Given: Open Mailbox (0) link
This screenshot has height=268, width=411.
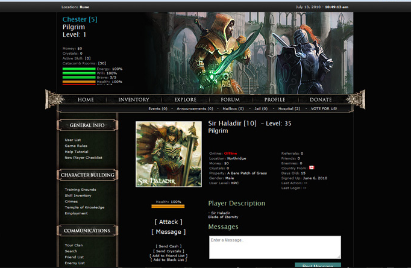Looking at the screenshot, I should click(x=233, y=108).
